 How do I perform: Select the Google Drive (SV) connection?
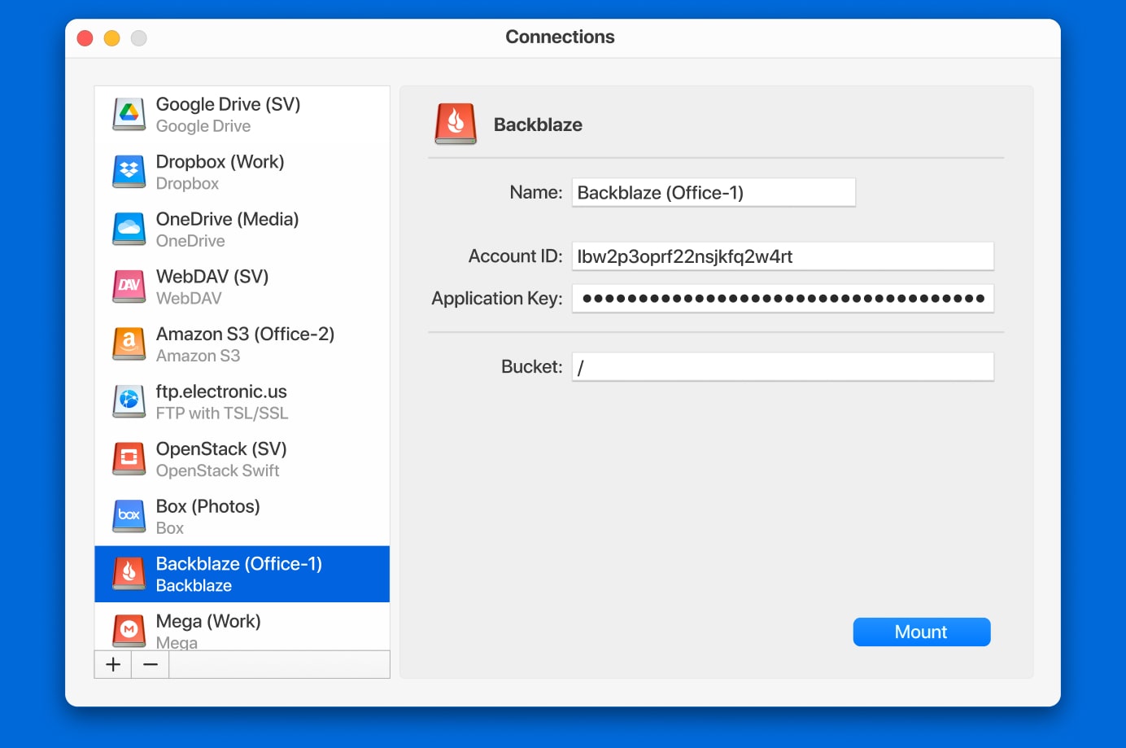pos(242,115)
